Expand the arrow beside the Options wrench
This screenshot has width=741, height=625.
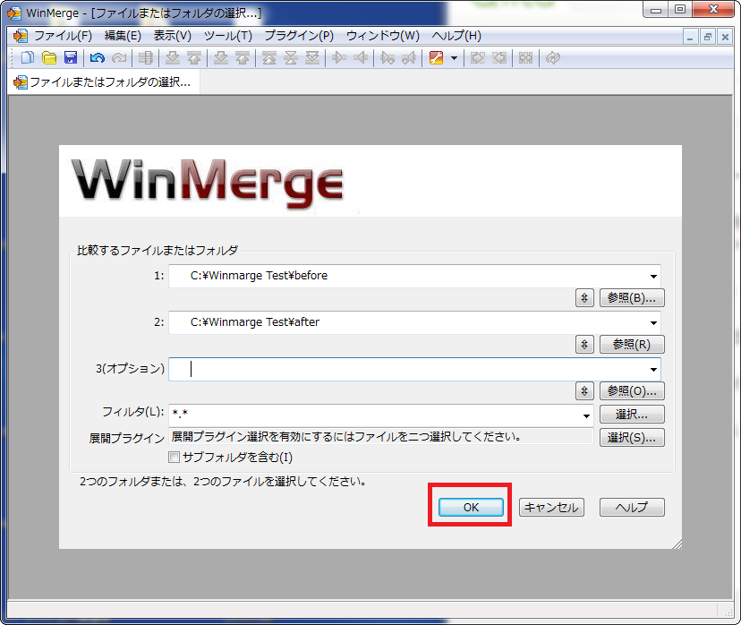[454, 58]
